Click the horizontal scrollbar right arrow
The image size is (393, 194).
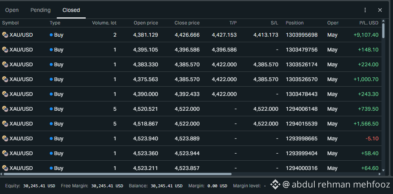click(380, 174)
